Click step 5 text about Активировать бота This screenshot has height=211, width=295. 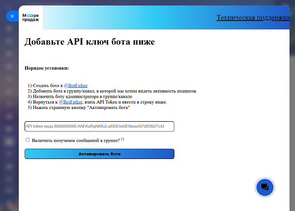click(79, 107)
